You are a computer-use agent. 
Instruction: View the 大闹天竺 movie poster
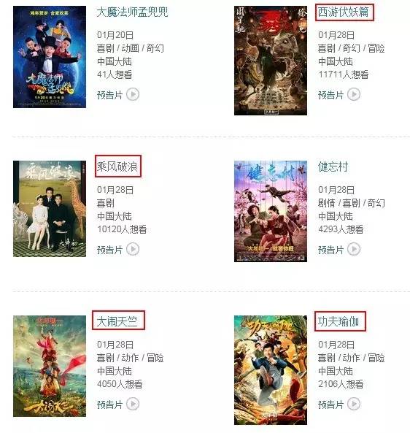coord(50,366)
